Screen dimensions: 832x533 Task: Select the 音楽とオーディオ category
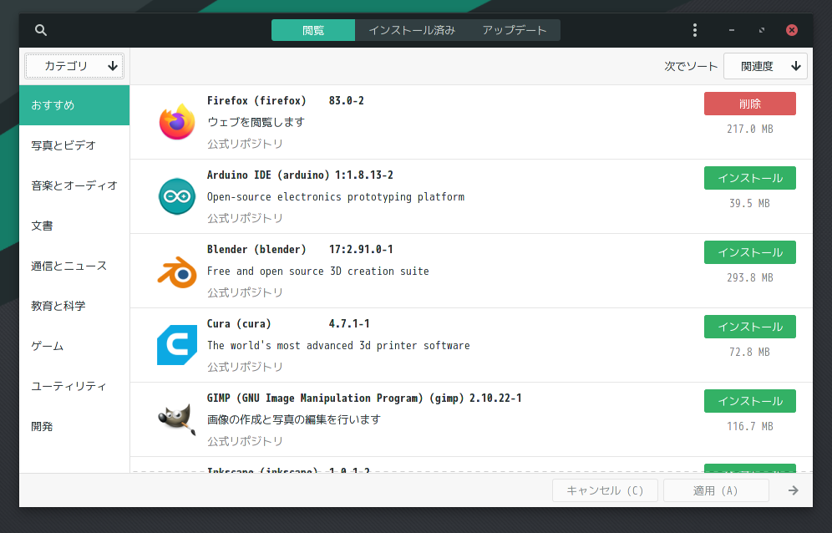coord(74,185)
